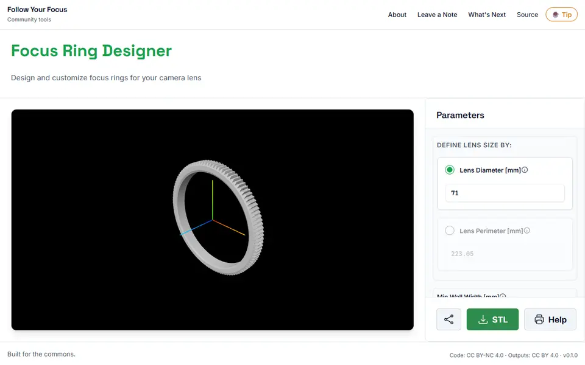Select the Lens Diameter radio option
Viewport: 585px width, 365px height.
click(450, 170)
